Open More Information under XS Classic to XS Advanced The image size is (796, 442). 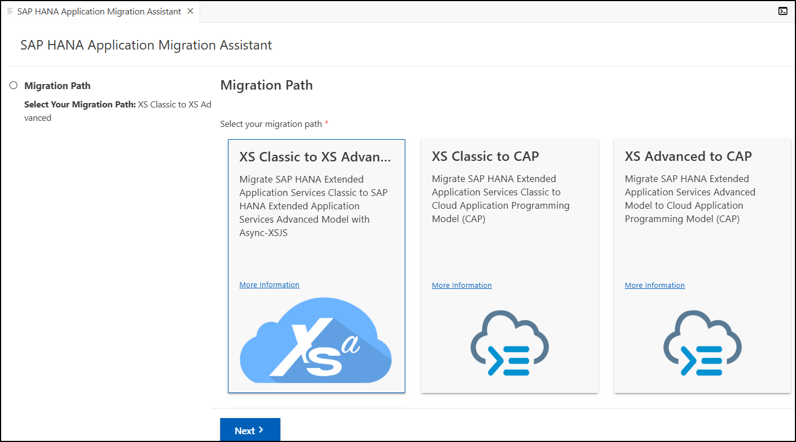pos(269,284)
